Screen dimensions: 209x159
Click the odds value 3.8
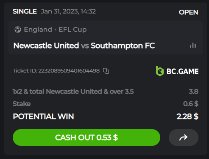point(194,92)
